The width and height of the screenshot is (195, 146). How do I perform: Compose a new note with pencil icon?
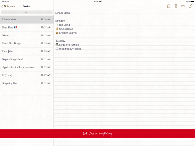point(190,6)
